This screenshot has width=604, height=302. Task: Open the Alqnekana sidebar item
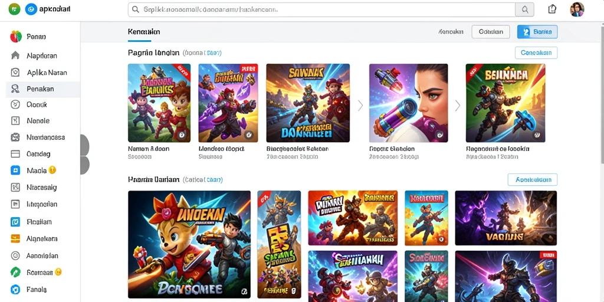click(x=42, y=238)
